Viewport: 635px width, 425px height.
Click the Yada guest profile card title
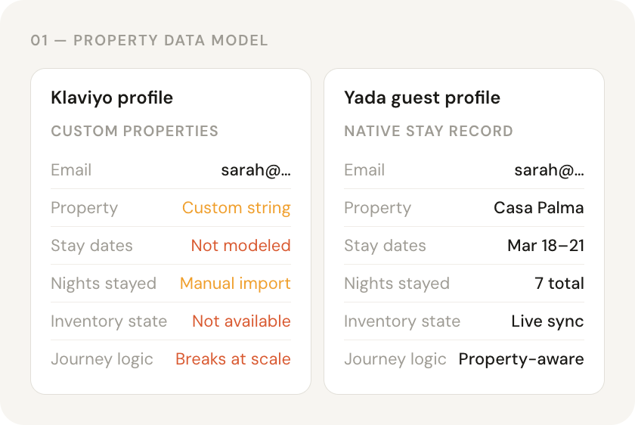(422, 98)
